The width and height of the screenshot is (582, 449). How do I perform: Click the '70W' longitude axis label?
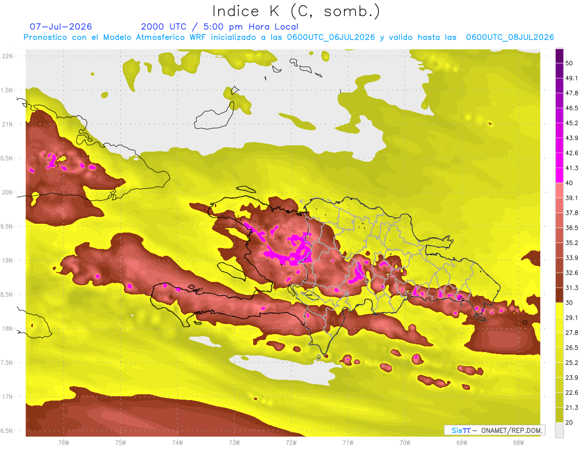click(x=405, y=442)
